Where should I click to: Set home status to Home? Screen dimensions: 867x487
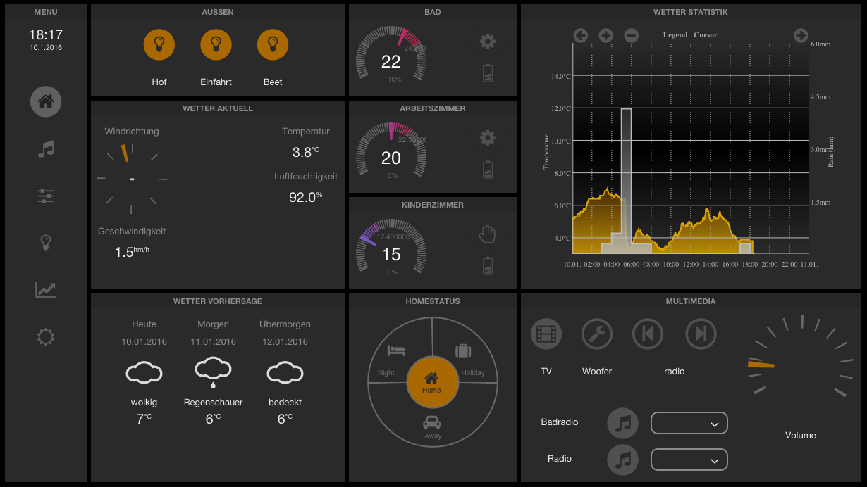432,382
